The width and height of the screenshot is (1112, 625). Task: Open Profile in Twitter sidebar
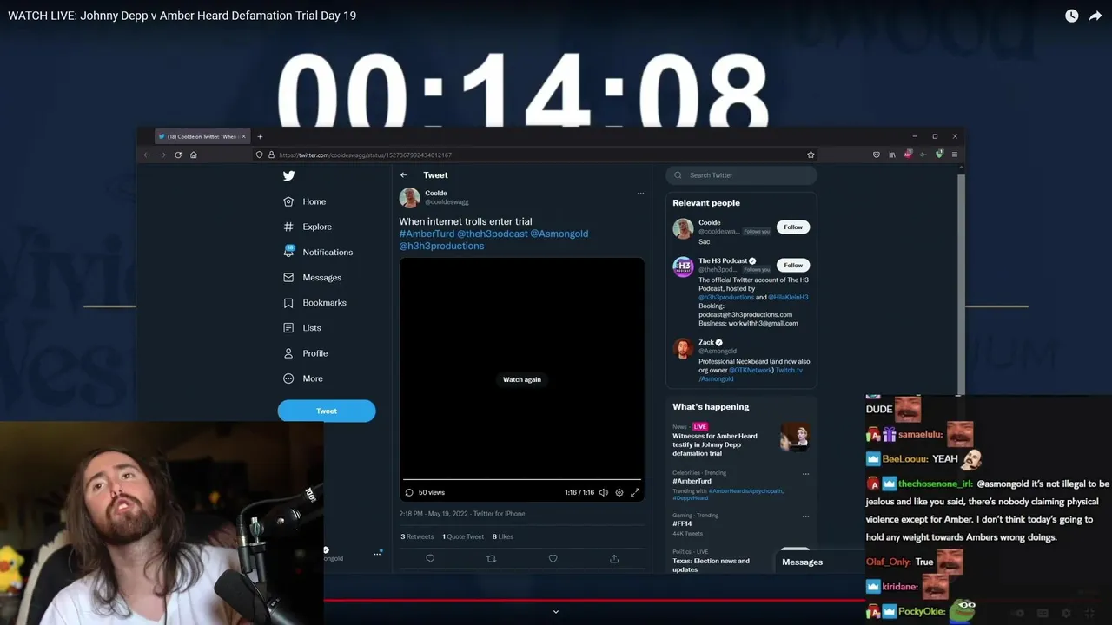click(305, 353)
